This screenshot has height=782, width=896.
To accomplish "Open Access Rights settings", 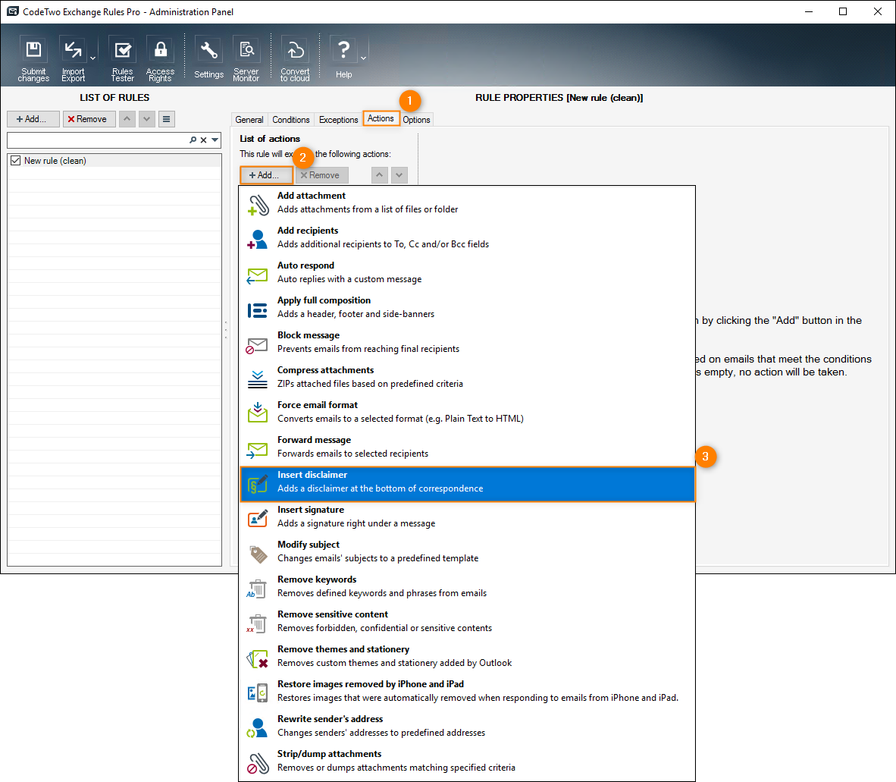I will click(161, 58).
